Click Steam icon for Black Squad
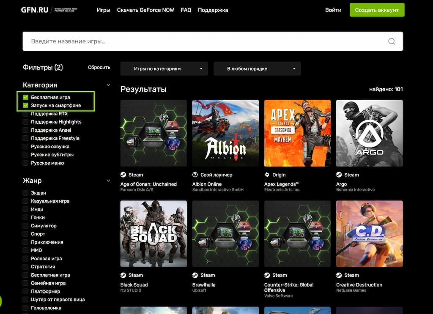 click(123, 275)
